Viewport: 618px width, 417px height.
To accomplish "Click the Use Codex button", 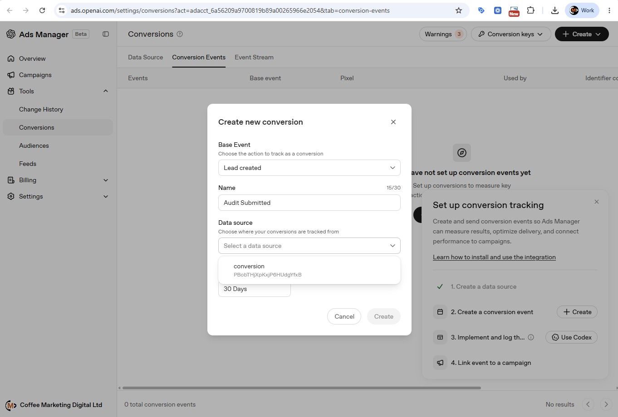I will 571,337.
